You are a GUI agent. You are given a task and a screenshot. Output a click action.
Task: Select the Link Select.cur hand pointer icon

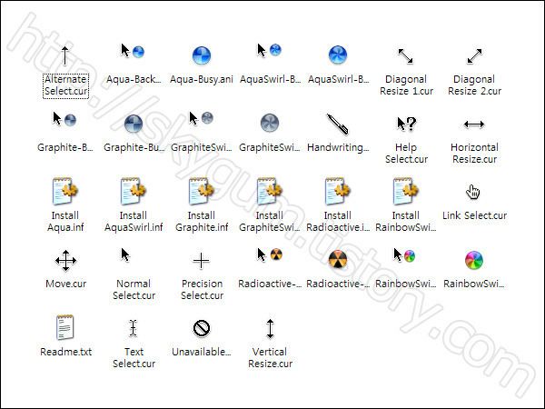point(473,192)
